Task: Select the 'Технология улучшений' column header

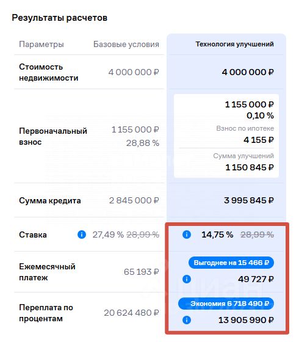Action: pos(234,44)
